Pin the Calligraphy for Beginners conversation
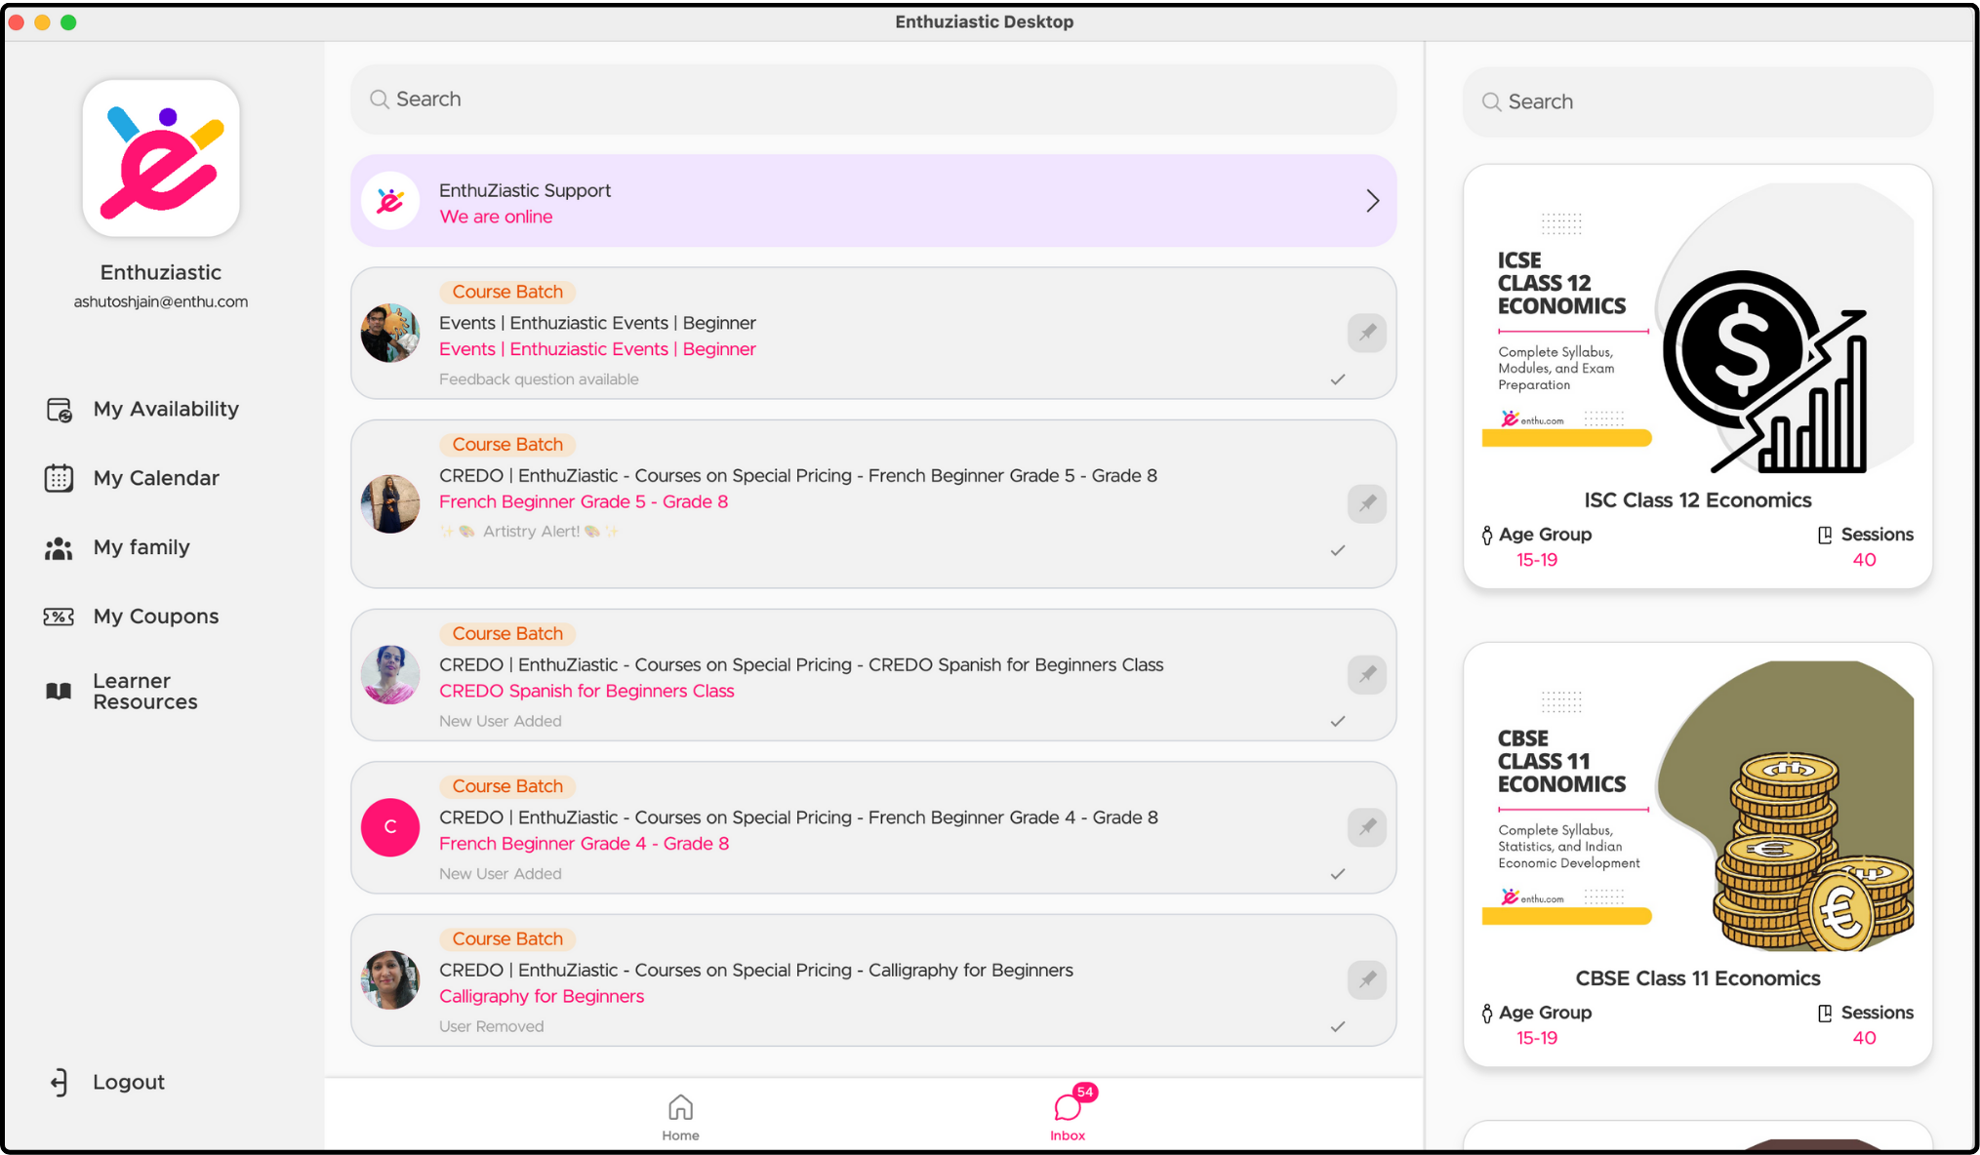This screenshot has width=1980, height=1155. pos(1367,979)
